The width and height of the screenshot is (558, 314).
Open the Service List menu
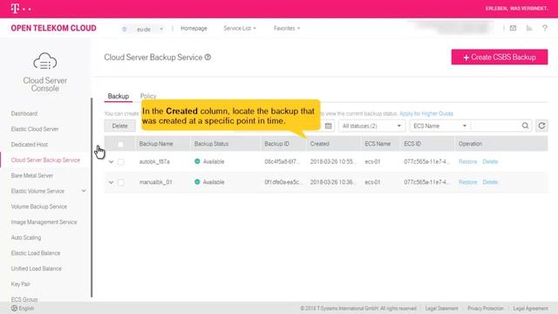[x=240, y=28]
